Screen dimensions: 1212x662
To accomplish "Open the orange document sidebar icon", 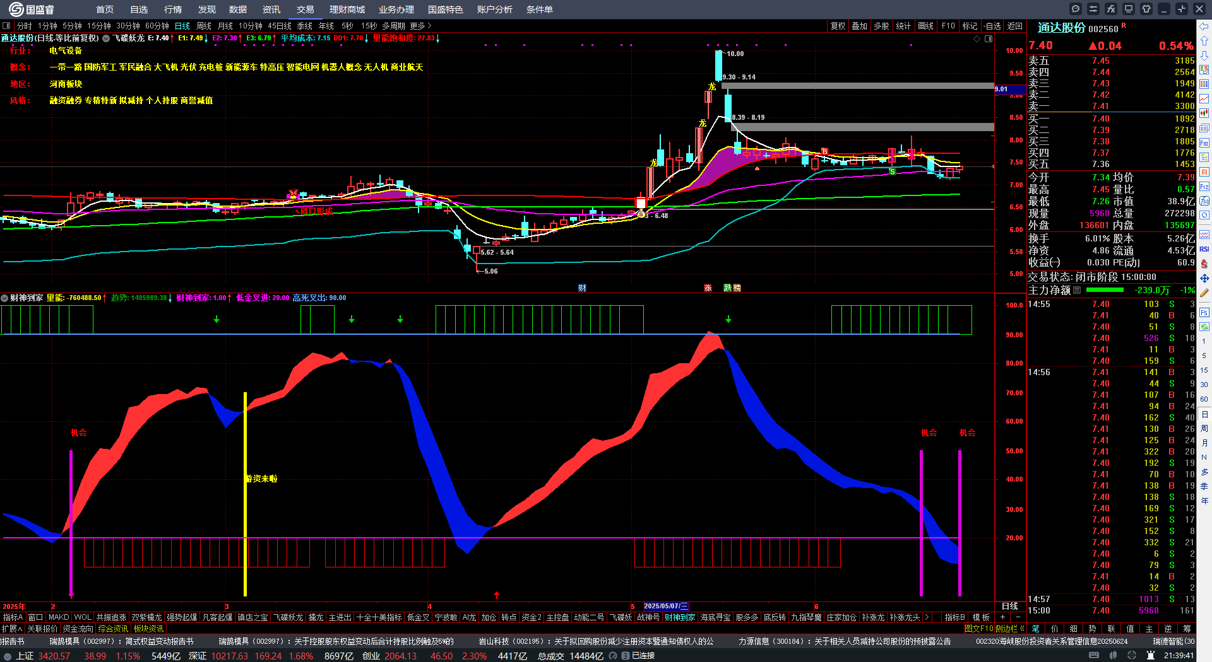I will 1204,172.
